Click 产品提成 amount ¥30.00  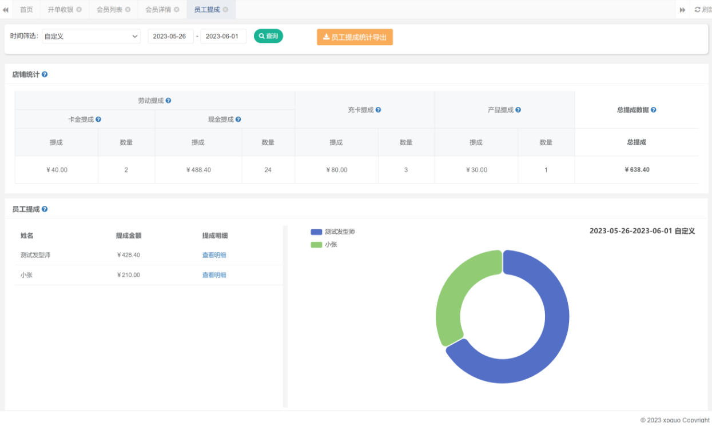[476, 170]
